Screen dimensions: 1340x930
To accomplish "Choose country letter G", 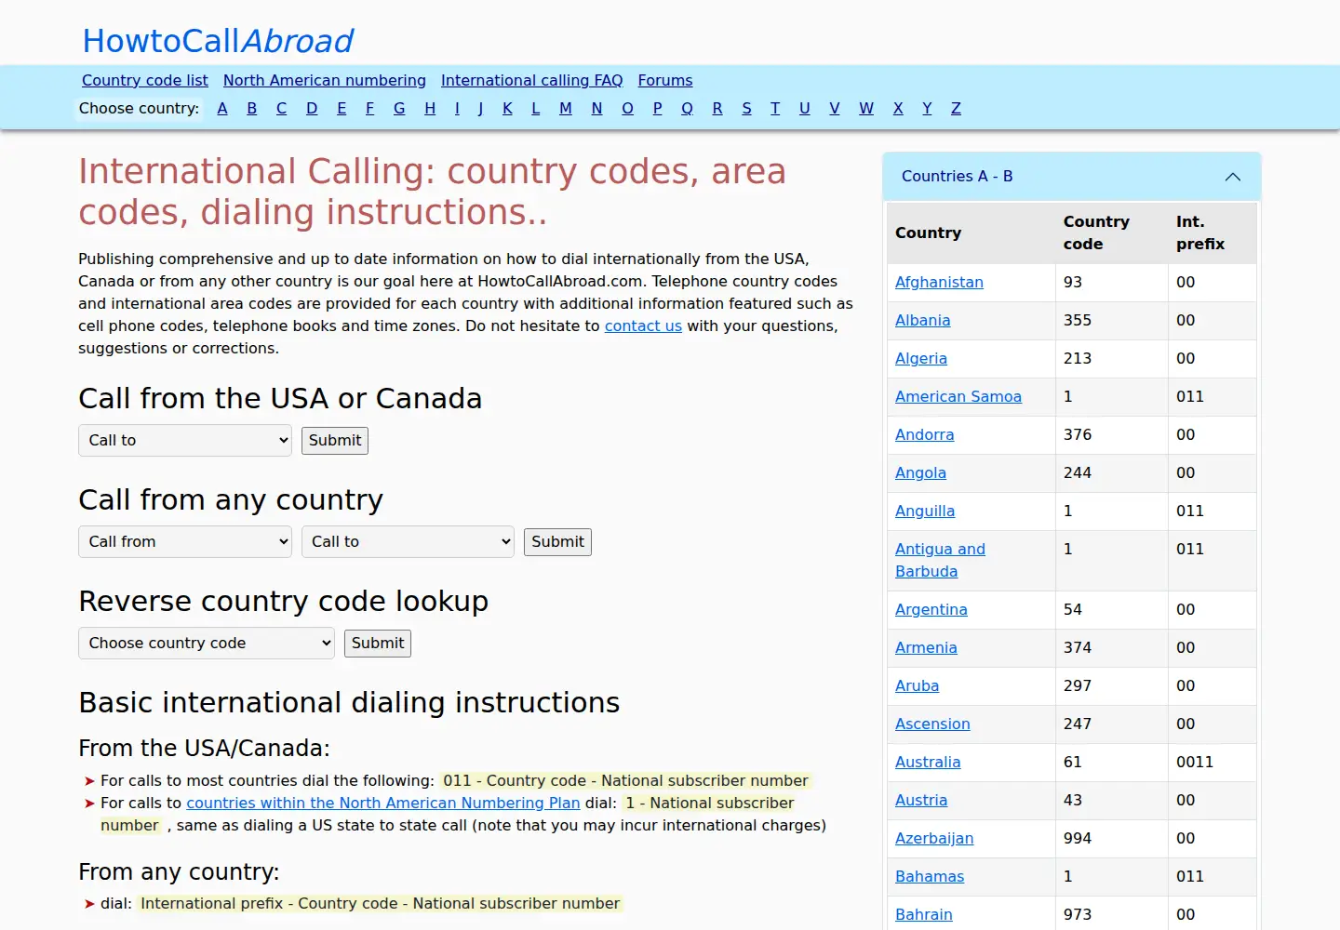I will pos(399,109).
